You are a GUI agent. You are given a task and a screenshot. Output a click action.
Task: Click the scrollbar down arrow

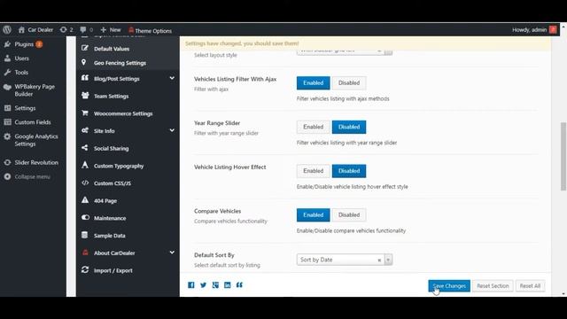563,293
